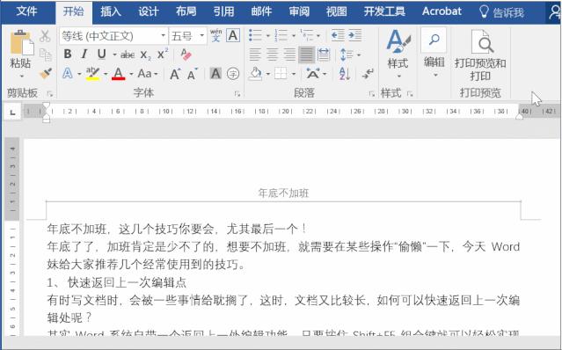The image size is (562, 350).
Task: Open the font name dropdown 等线
Action: (x=163, y=36)
